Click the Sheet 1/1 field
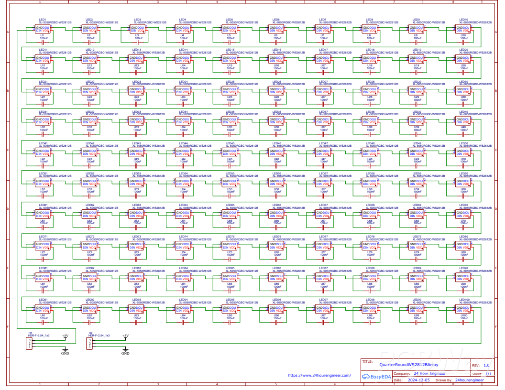Screen dimensions: 505x390 488,374
